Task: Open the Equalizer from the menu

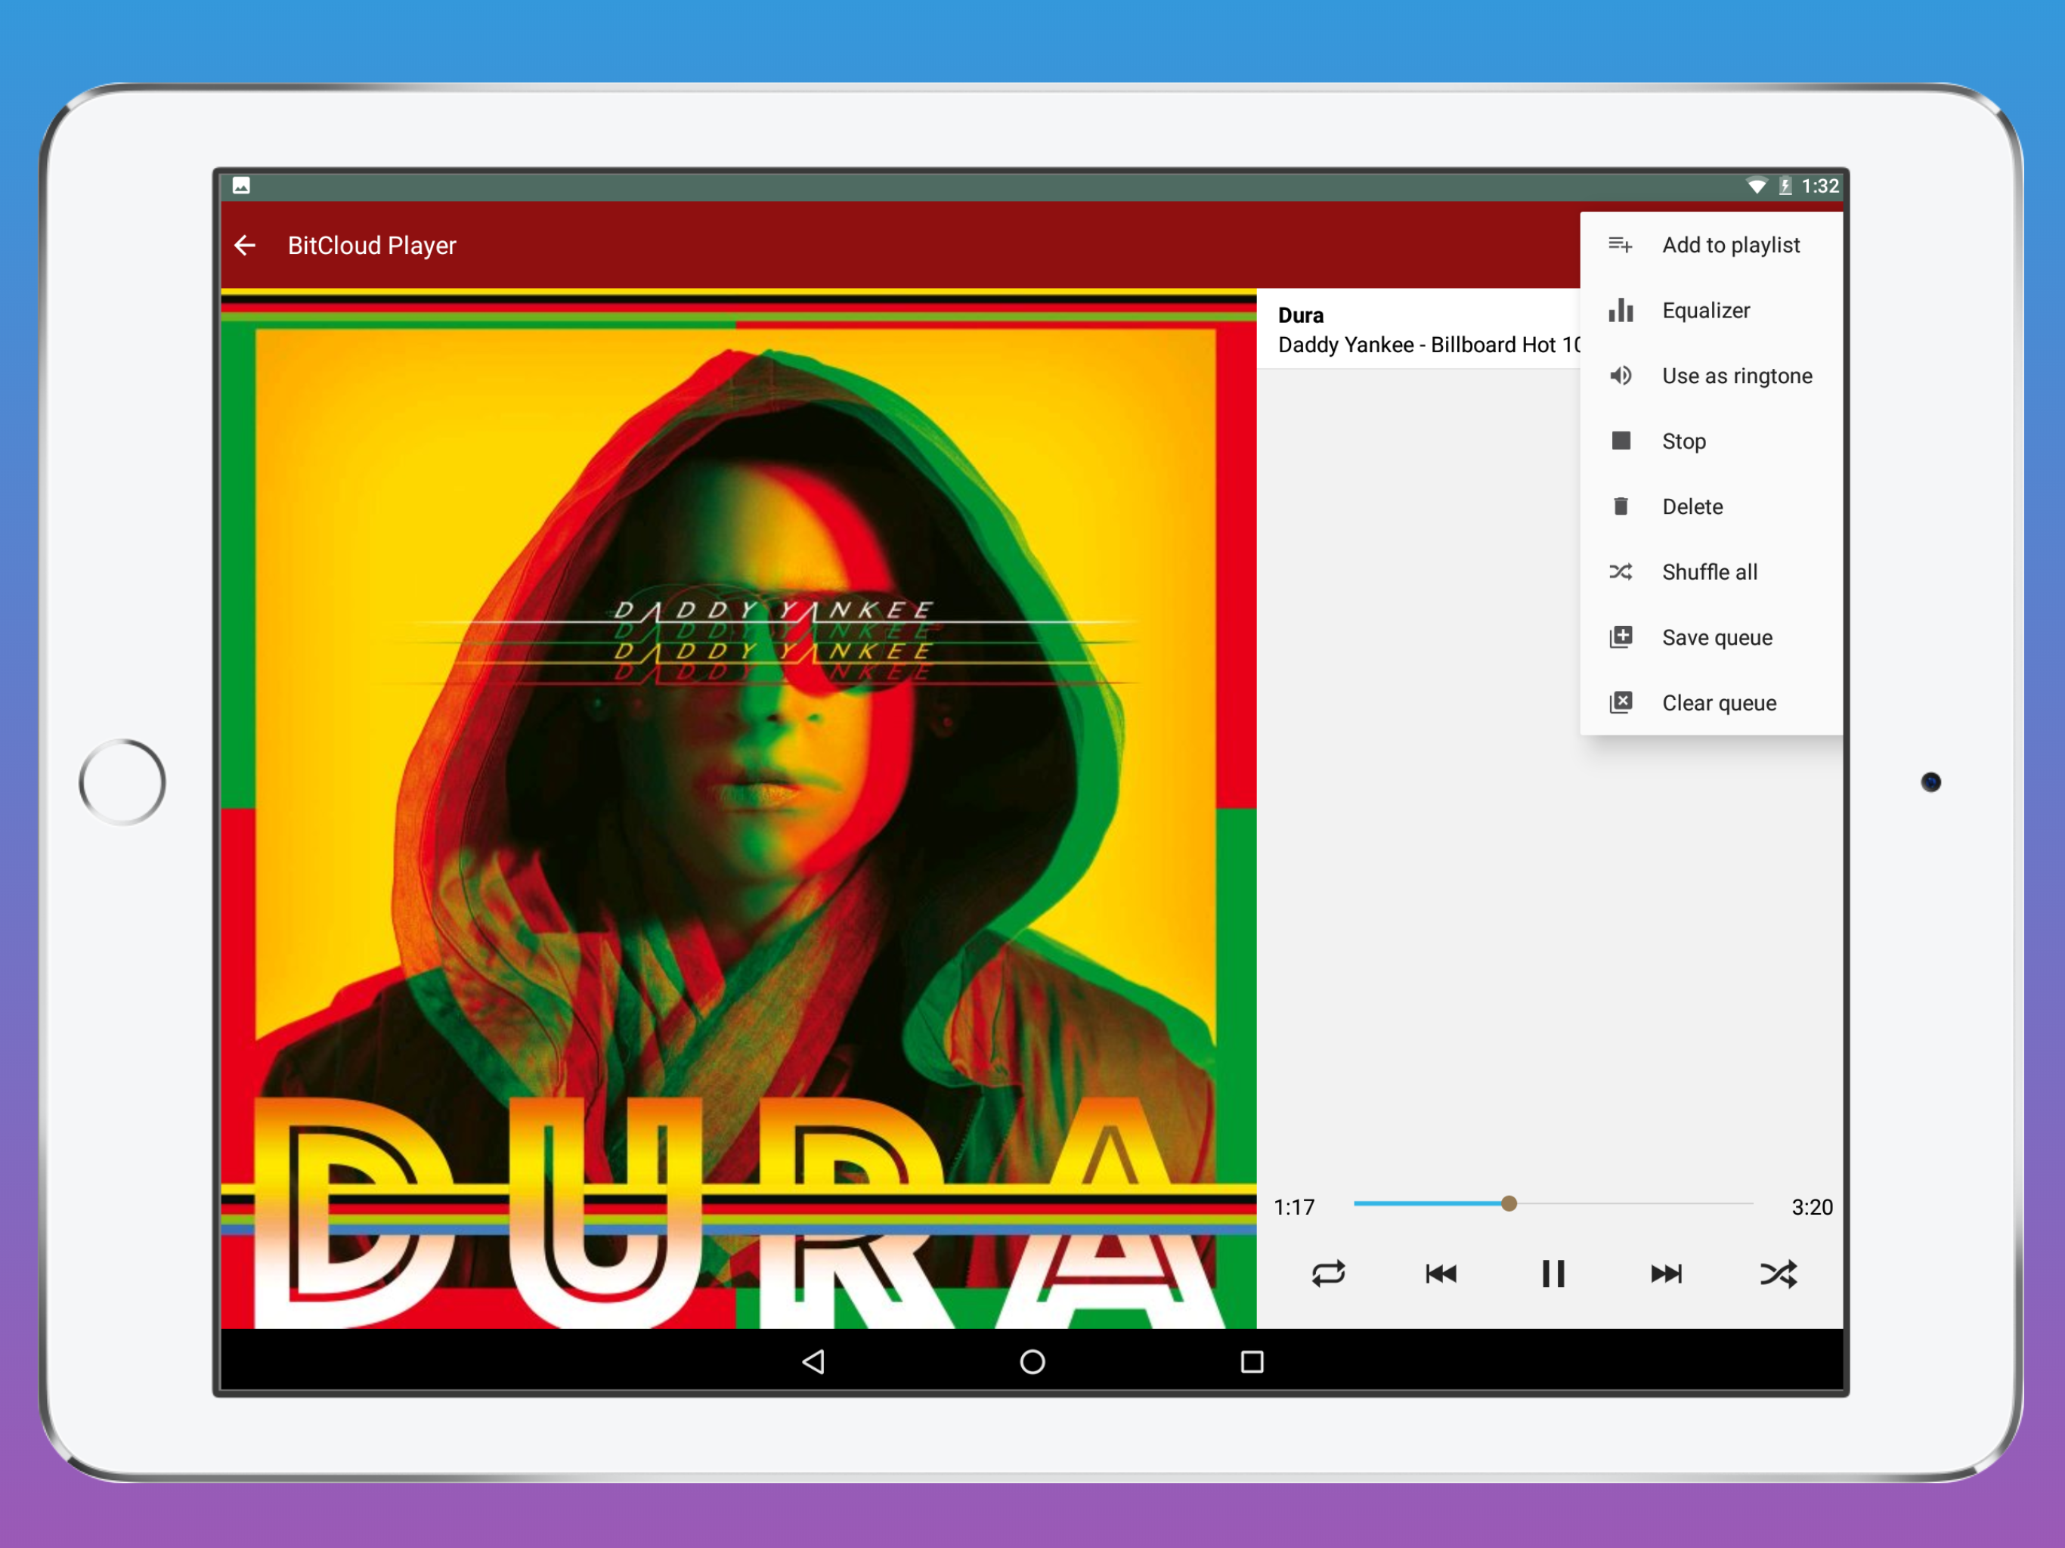Action: (1705, 310)
